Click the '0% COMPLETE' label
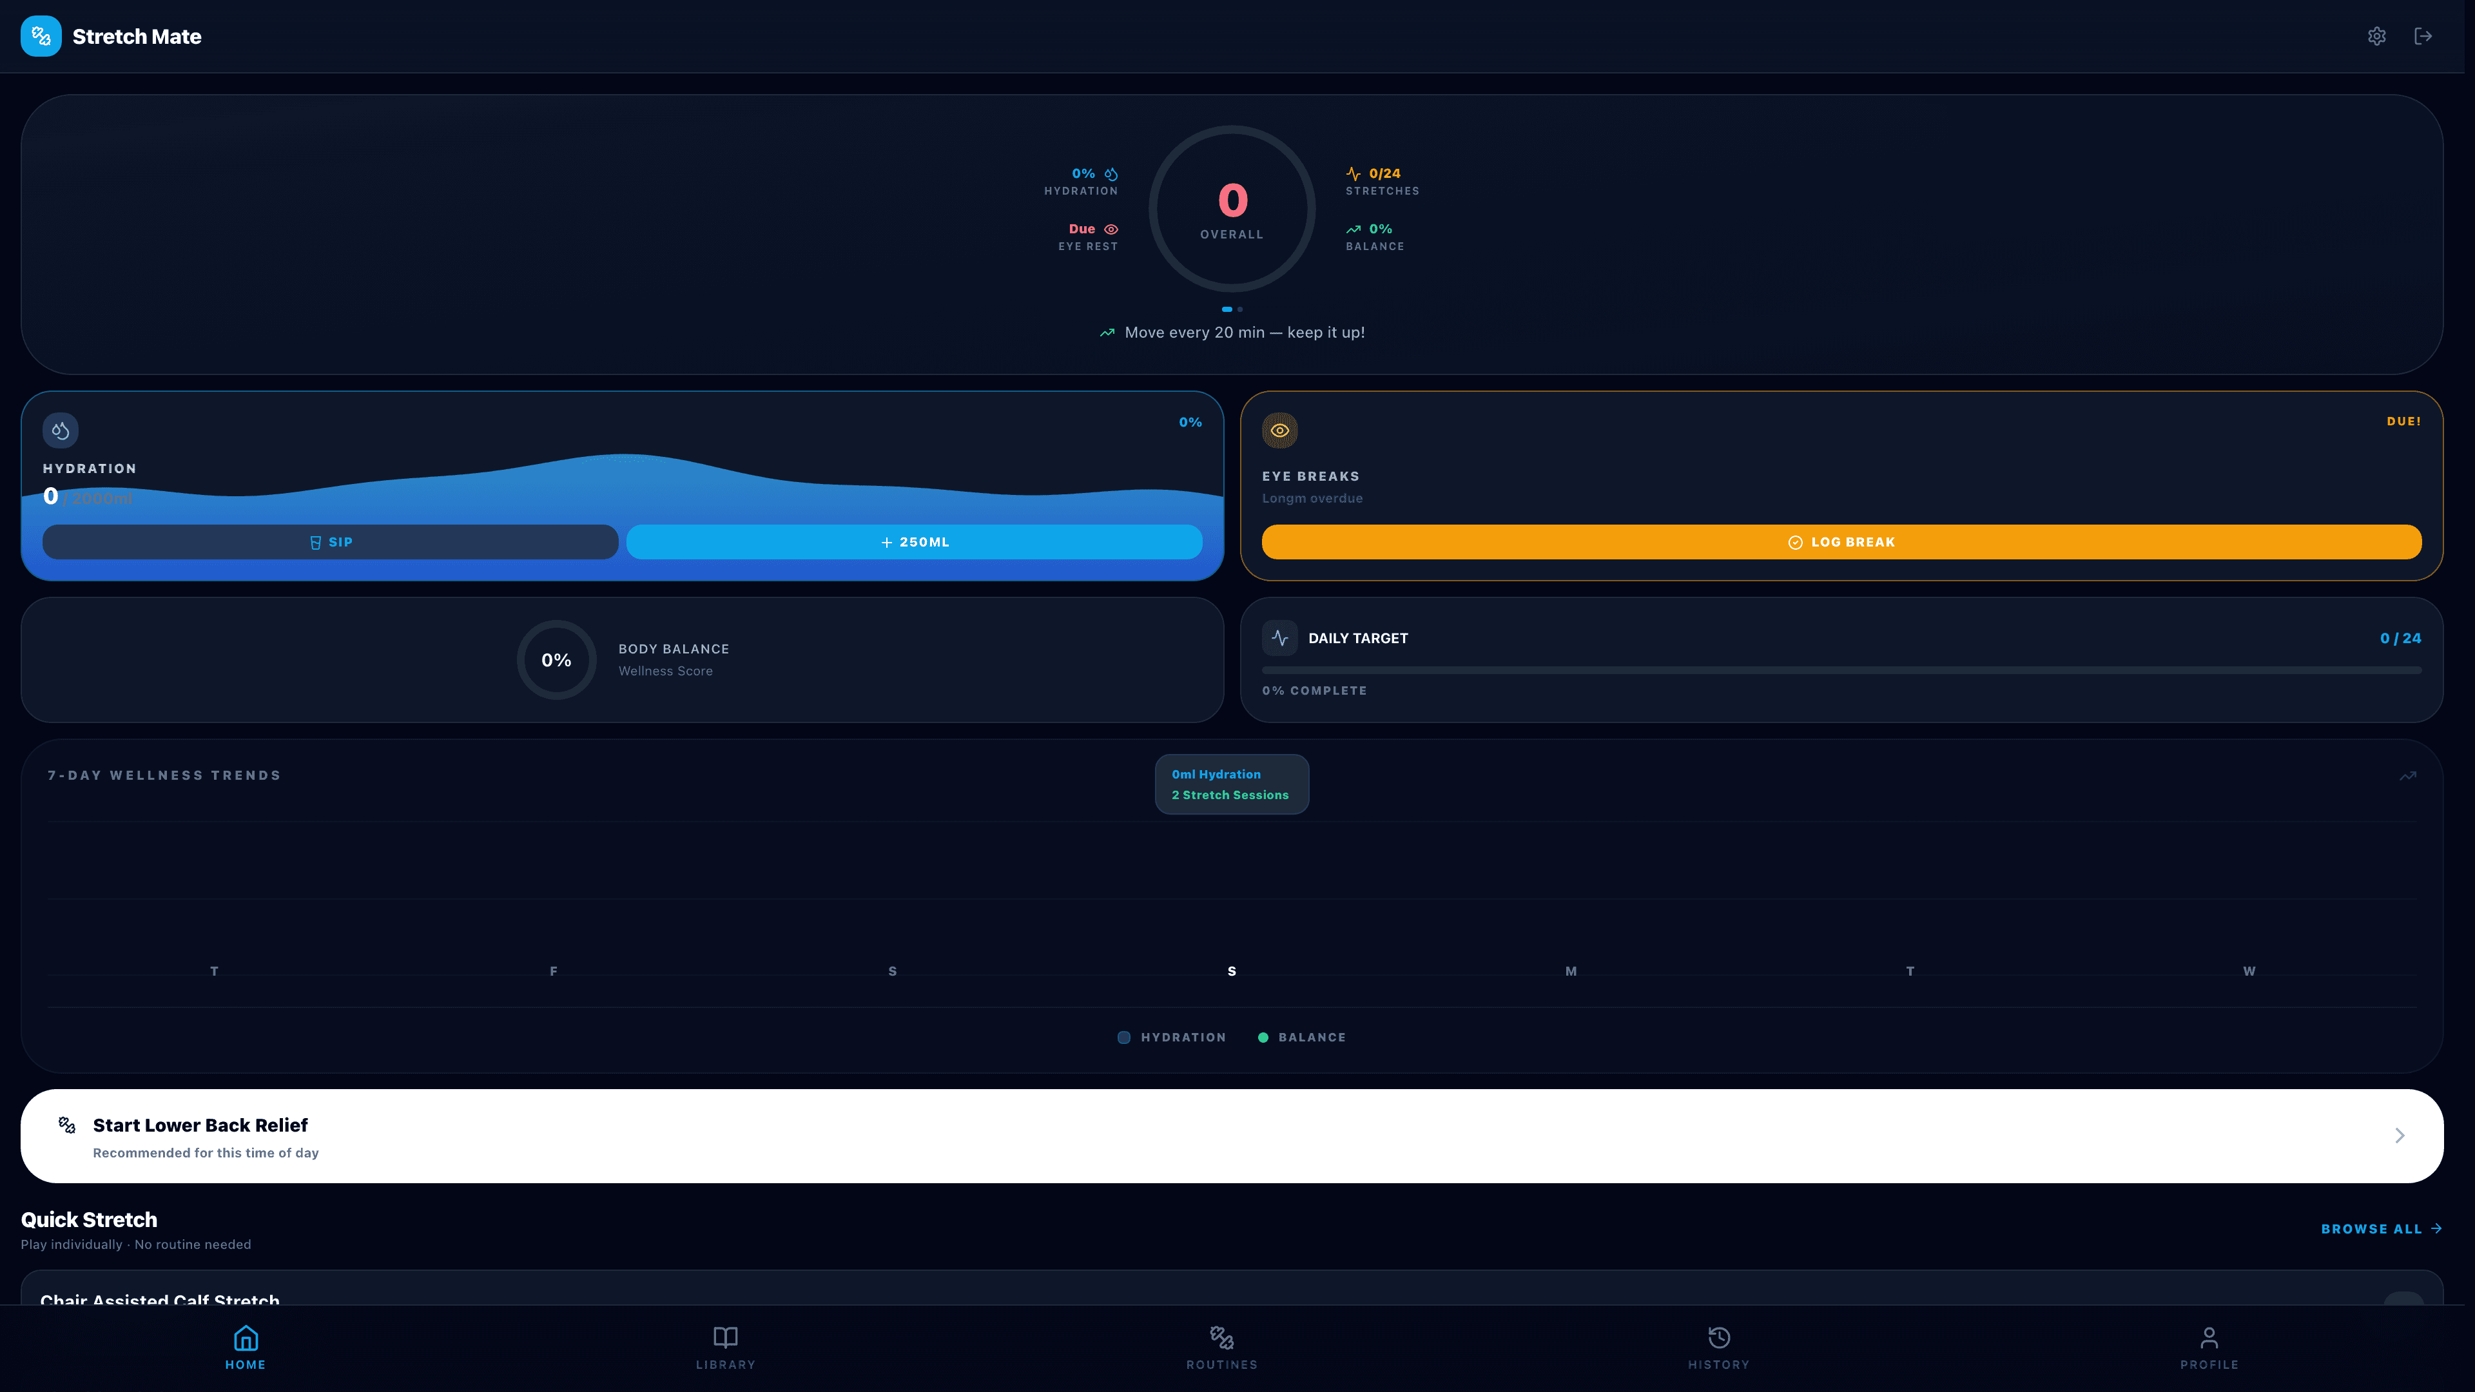 click(x=1314, y=691)
